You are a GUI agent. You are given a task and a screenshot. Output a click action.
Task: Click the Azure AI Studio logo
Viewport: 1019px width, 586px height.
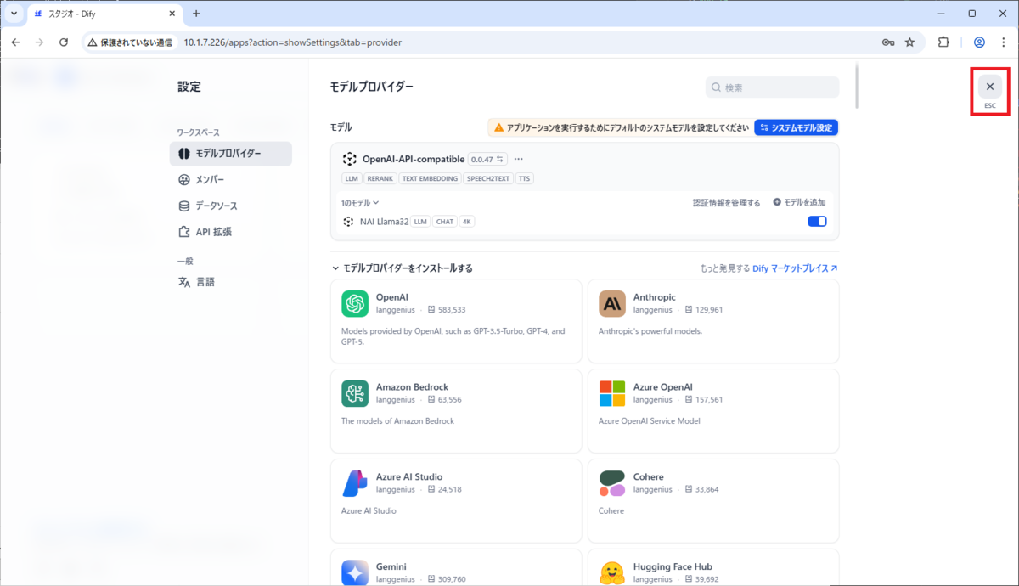tap(355, 483)
